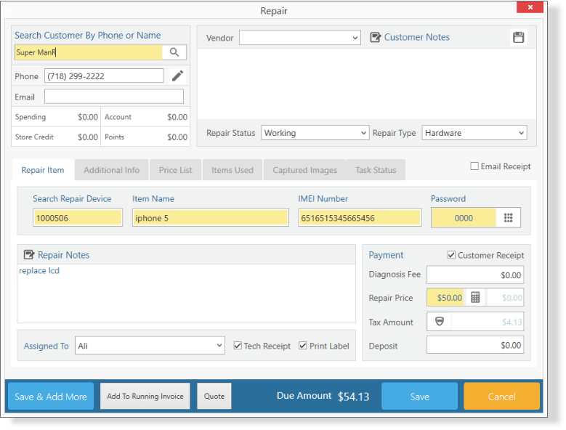Switch to the Price List tab

point(175,170)
